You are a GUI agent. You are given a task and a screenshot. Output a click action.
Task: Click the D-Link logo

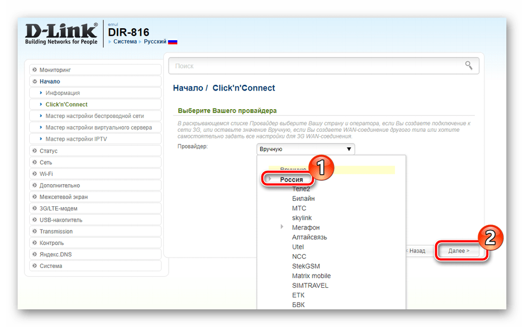click(x=61, y=34)
